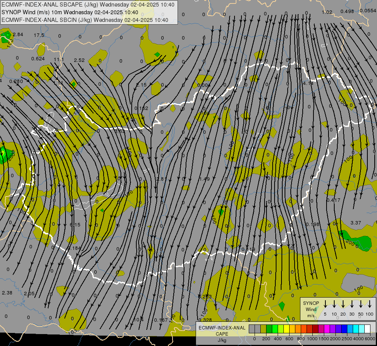Image resolution: width=377 pixels, height=346 pixels.
Task: Pick the bright magenta CAPE legend swatch
Action: point(327,329)
